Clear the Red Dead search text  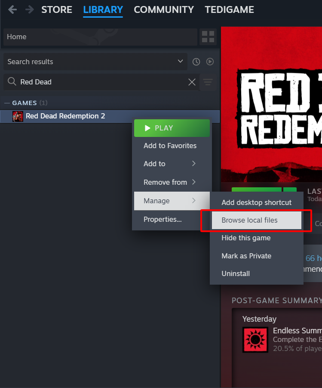[x=192, y=82]
